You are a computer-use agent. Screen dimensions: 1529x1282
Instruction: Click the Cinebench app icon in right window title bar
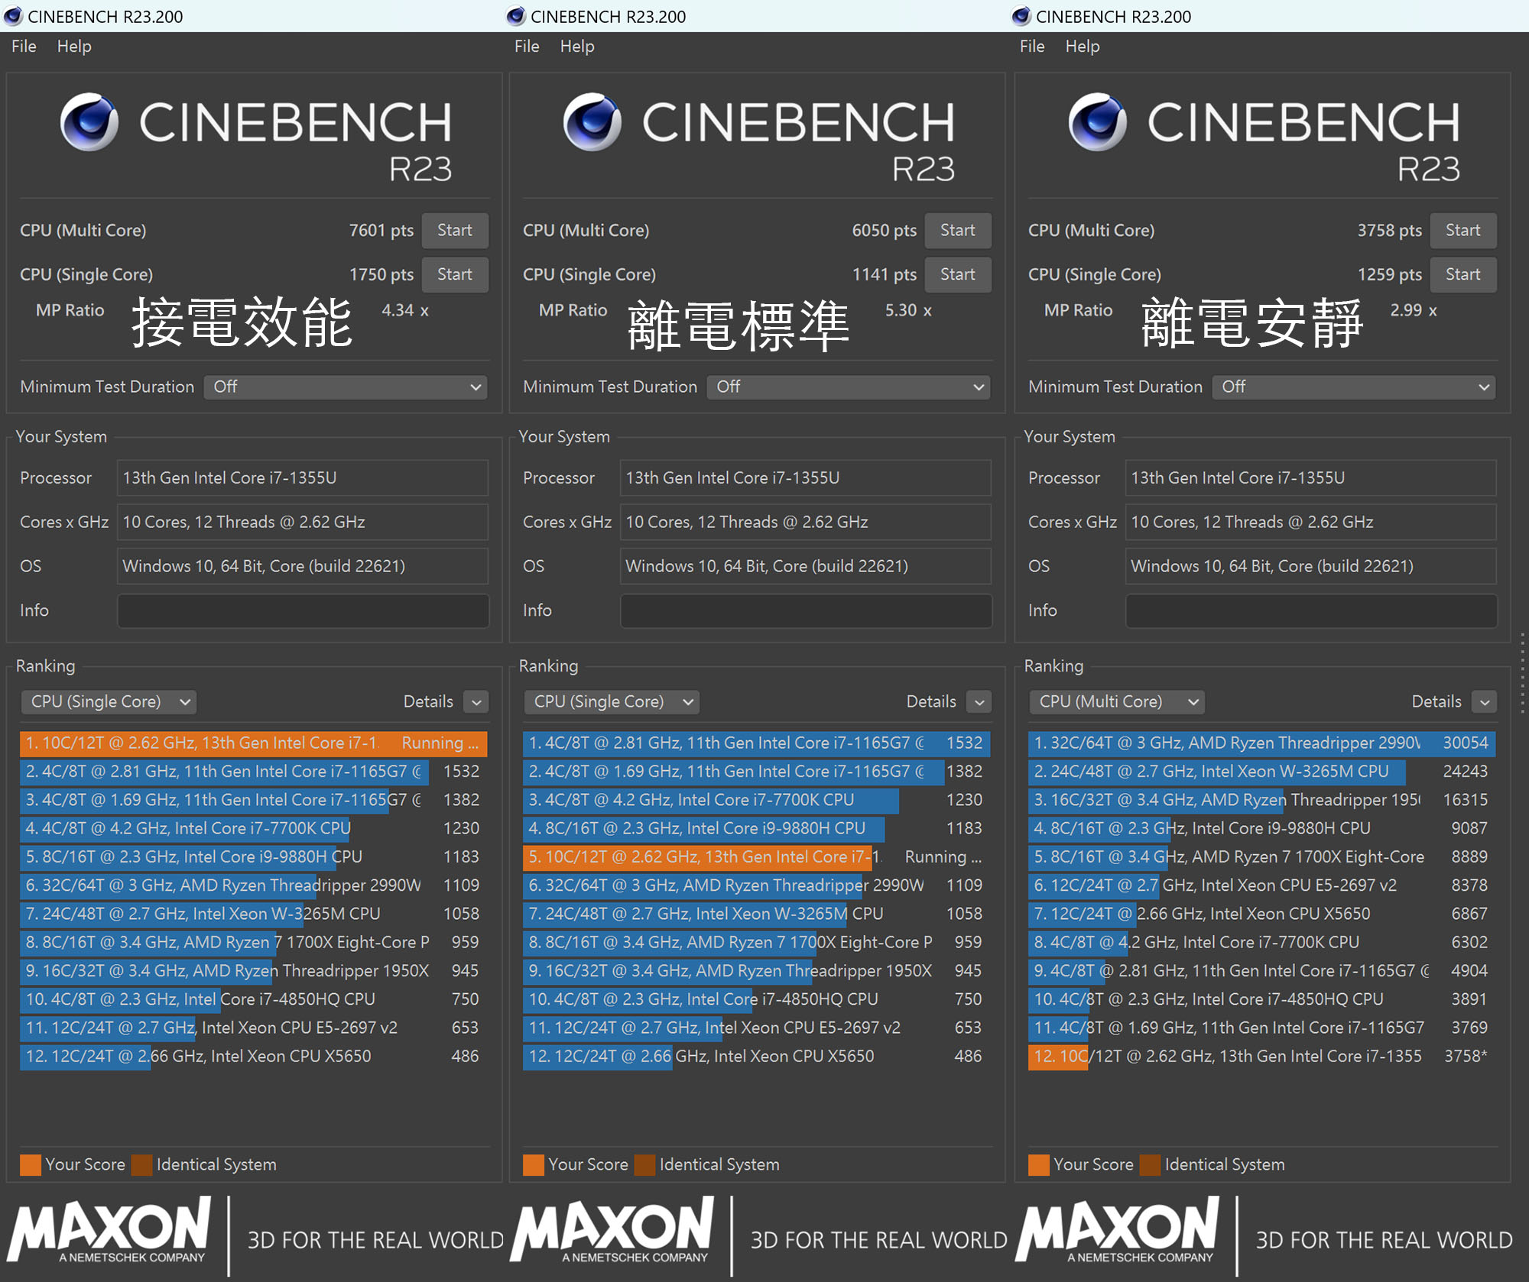[x=1021, y=16]
